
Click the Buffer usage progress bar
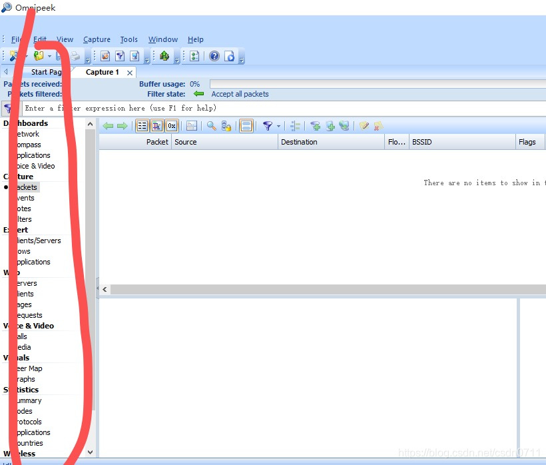378,84
